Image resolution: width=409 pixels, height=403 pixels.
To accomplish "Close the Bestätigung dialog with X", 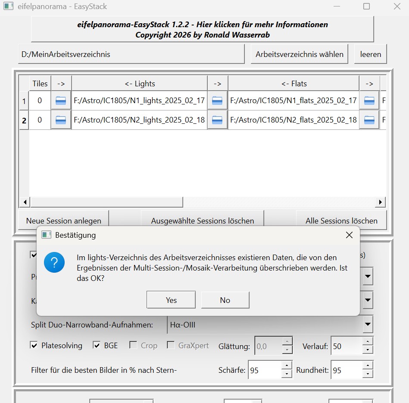I will (349, 235).
